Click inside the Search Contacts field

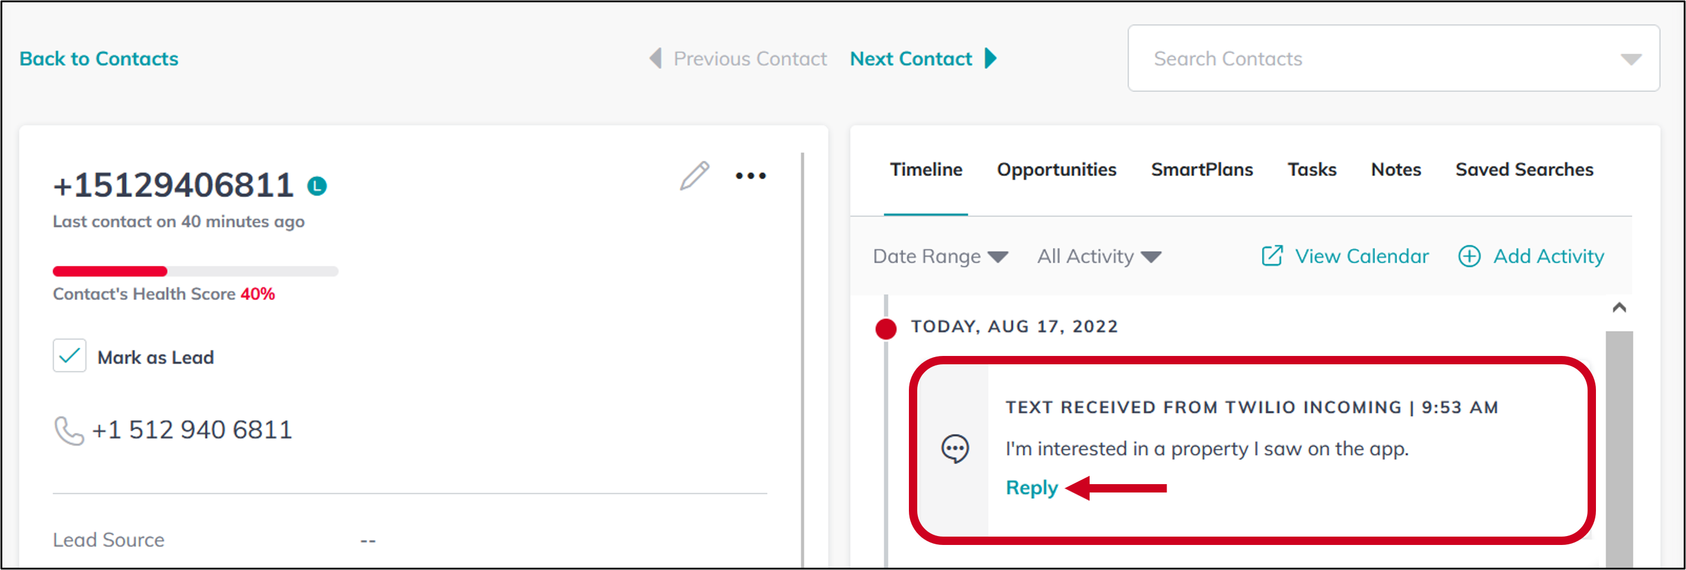coord(1276,58)
